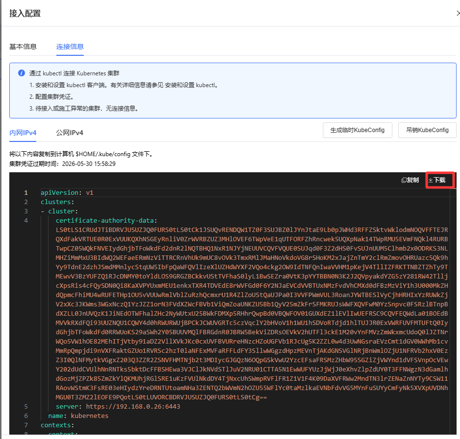Click the $HOME/.kube/config instruction text
The image size is (460, 439).
(81, 154)
